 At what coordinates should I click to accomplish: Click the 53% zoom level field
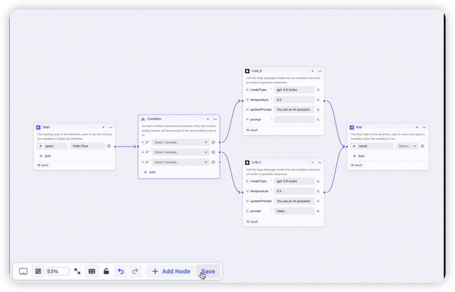pos(58,271)
